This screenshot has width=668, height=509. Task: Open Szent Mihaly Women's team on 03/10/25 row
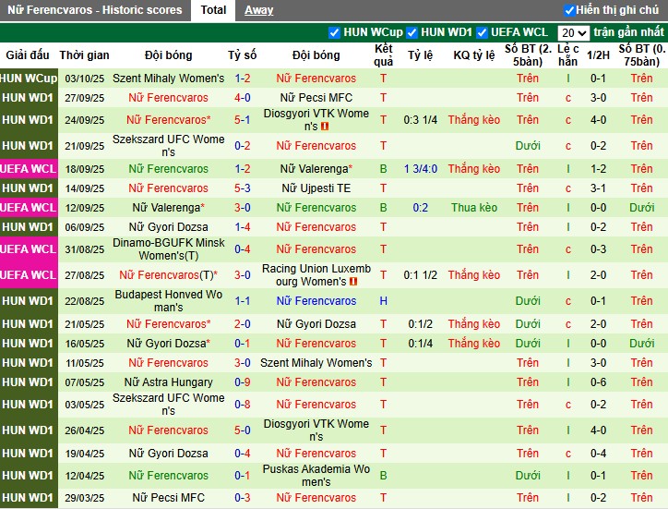coord(168,79)
